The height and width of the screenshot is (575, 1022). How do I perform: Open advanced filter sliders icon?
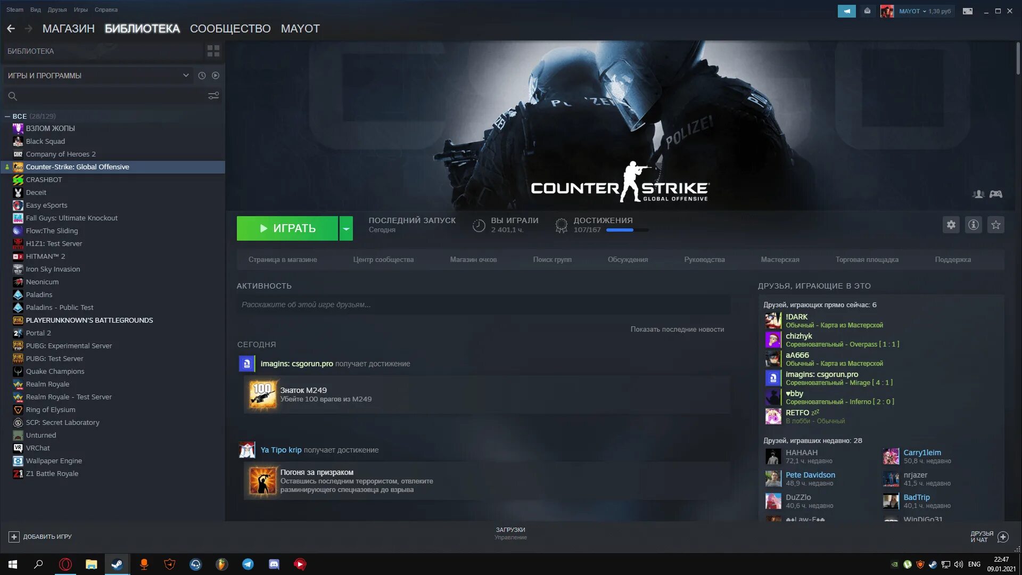[x=213, y=96]
